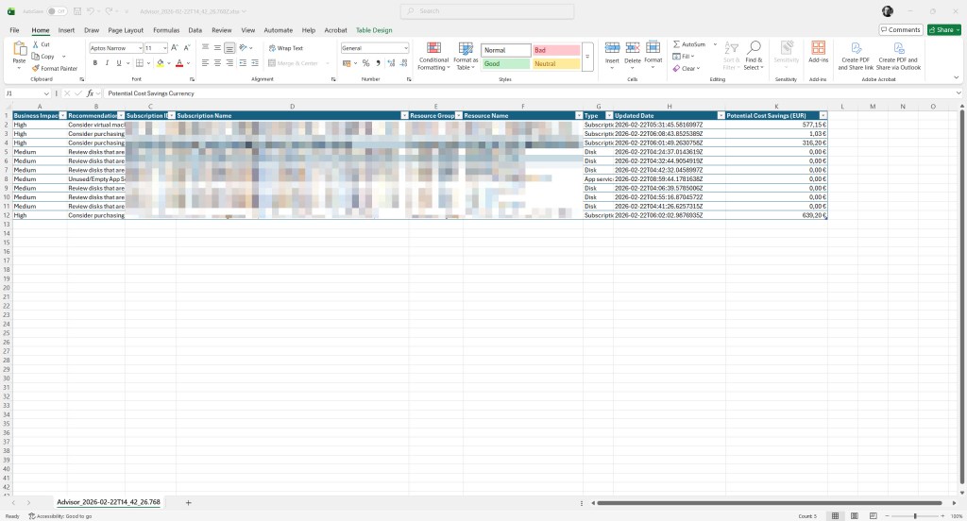Screen dimensions: 967x521
Task: Open Conditional Formatting in the ribbon
Action: (x=433, y=56)
